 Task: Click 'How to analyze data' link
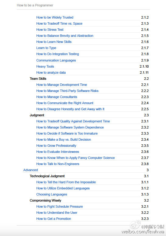[x=51, y=72]
